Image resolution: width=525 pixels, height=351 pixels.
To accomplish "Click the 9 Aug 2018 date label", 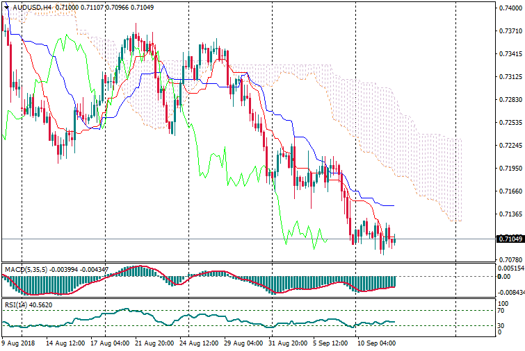I will [x=19, y=343].
